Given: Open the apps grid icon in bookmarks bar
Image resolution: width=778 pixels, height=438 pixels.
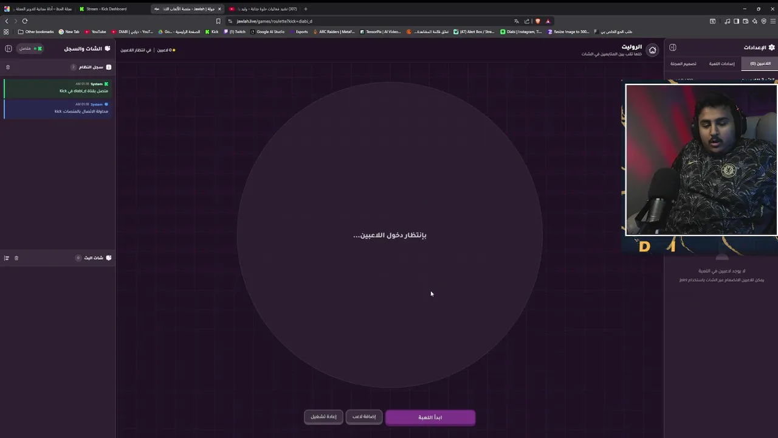Looking at the screenshot, I should [6, 32].
